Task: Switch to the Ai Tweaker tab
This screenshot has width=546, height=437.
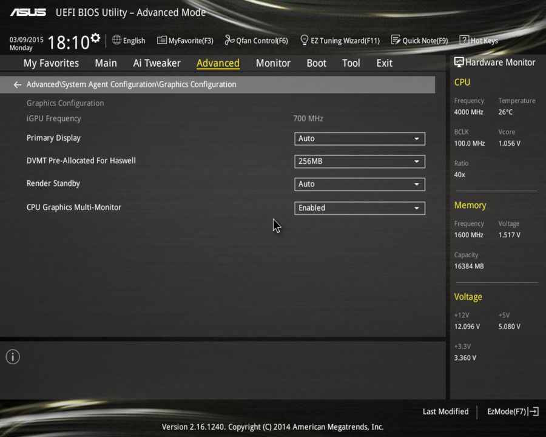Action: pyautogui.click(x=157, y=63)
